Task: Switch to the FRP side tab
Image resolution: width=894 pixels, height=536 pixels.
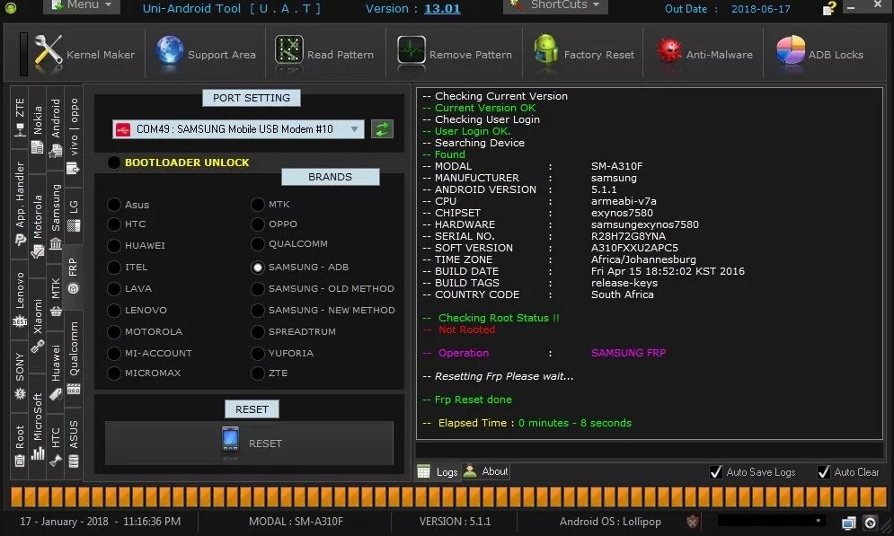Action: click(x=73, y=277)
